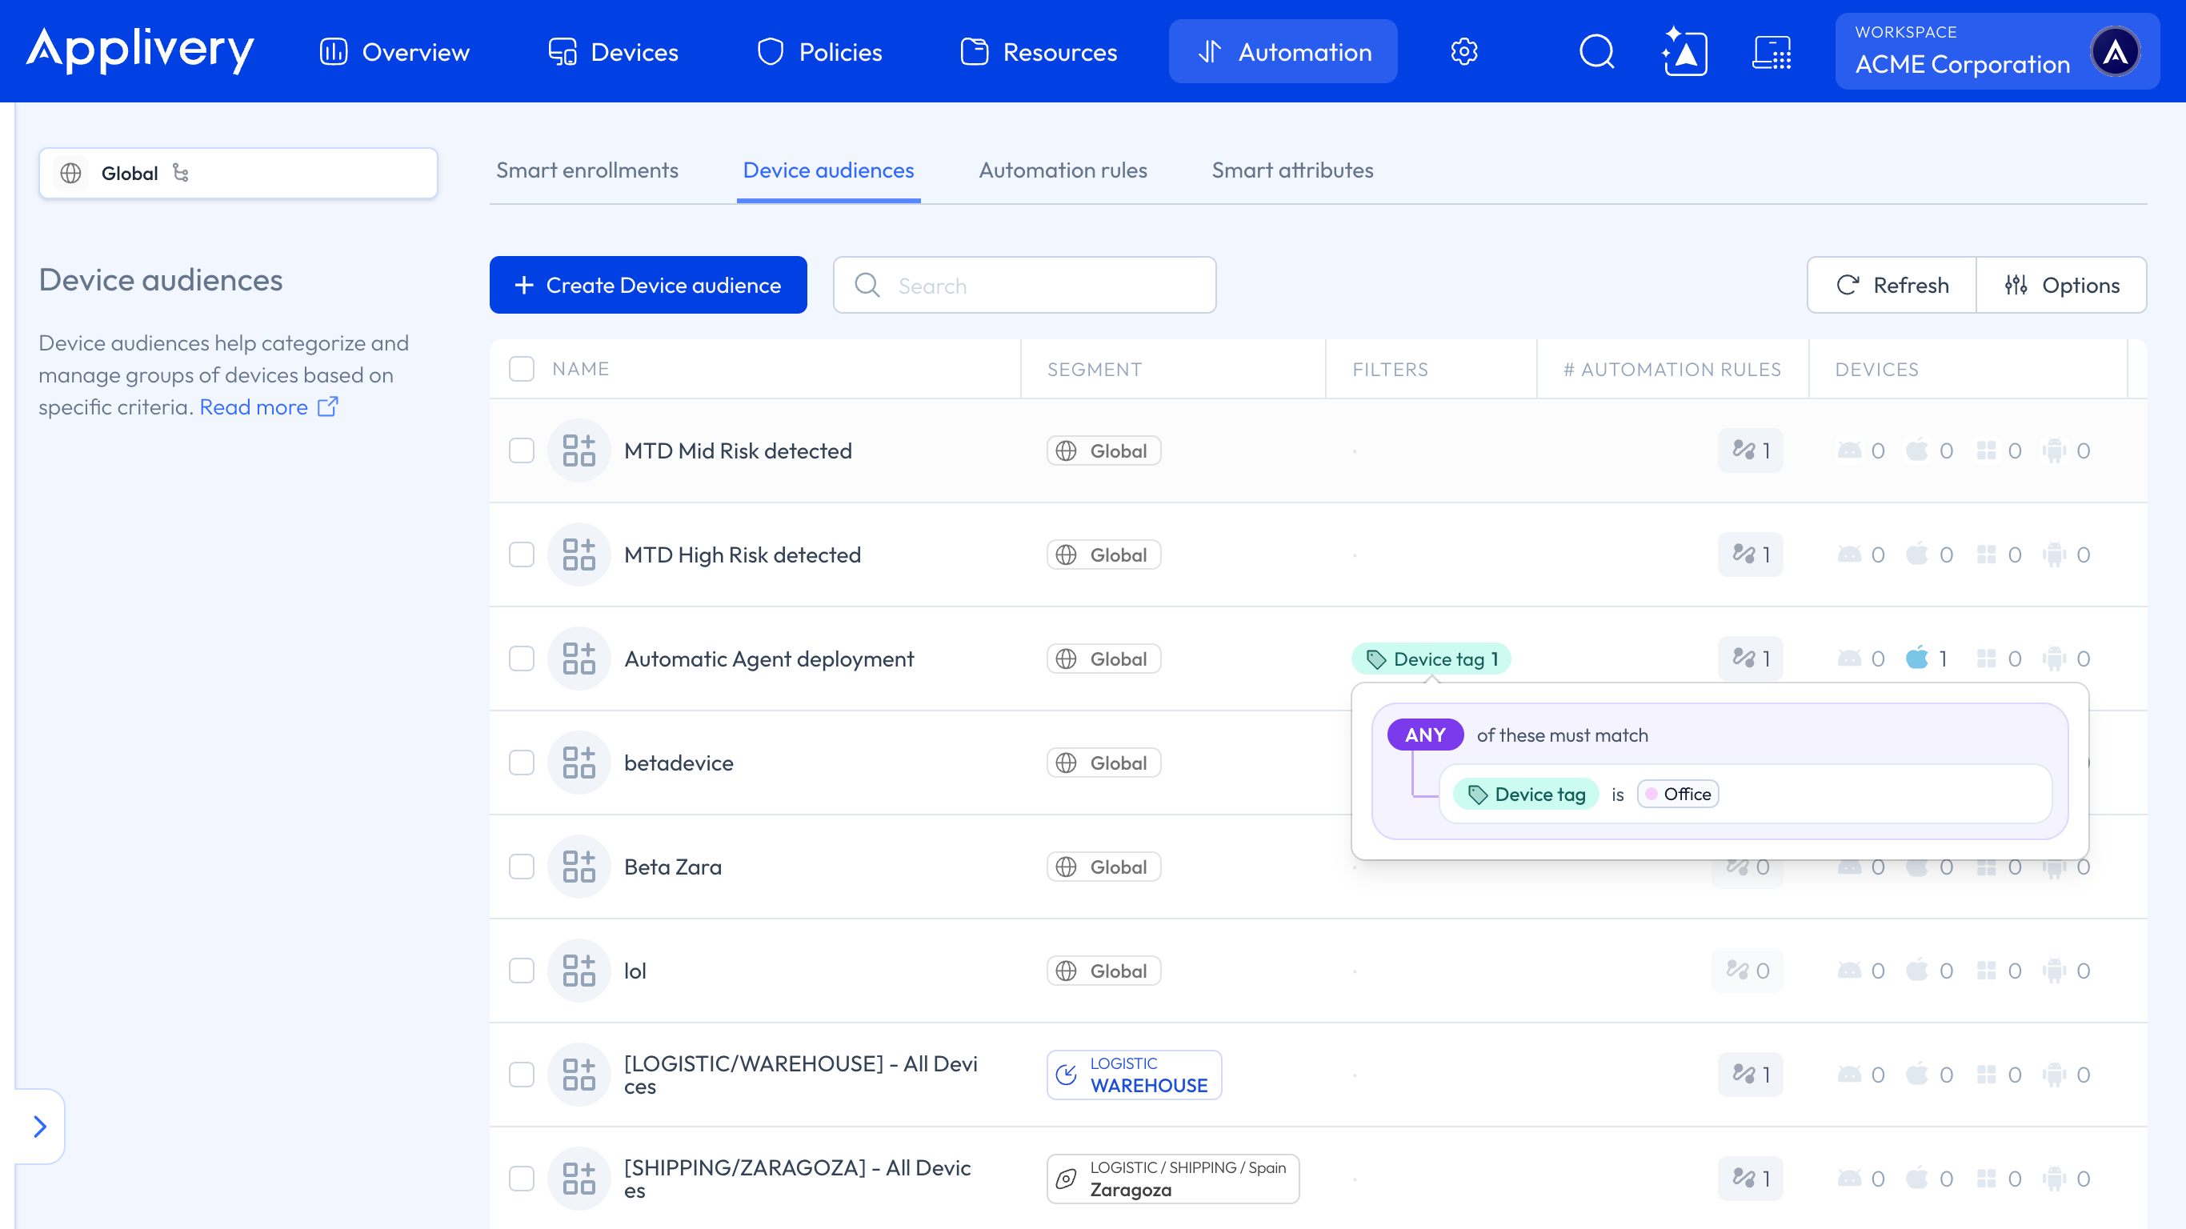The height and width of the screenshot is (1229, 2186).
Task: Open the Automation rules tab
Action: [1063, 170]
